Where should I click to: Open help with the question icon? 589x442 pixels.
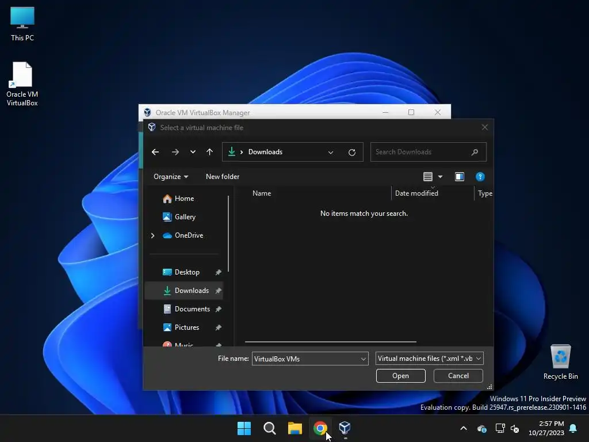point(480,177)
